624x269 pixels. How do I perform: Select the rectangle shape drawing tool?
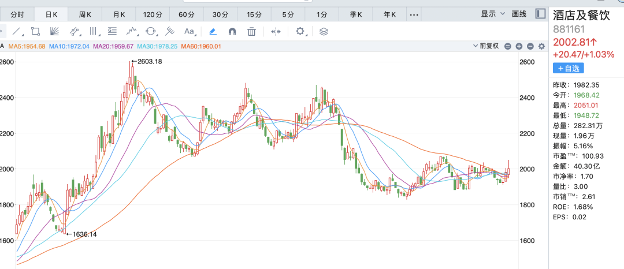(x=36, y=31)
